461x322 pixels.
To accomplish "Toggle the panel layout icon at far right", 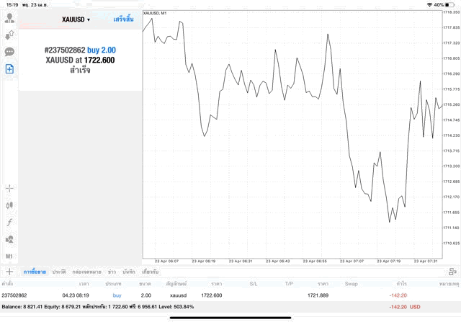I will (452, 272).
